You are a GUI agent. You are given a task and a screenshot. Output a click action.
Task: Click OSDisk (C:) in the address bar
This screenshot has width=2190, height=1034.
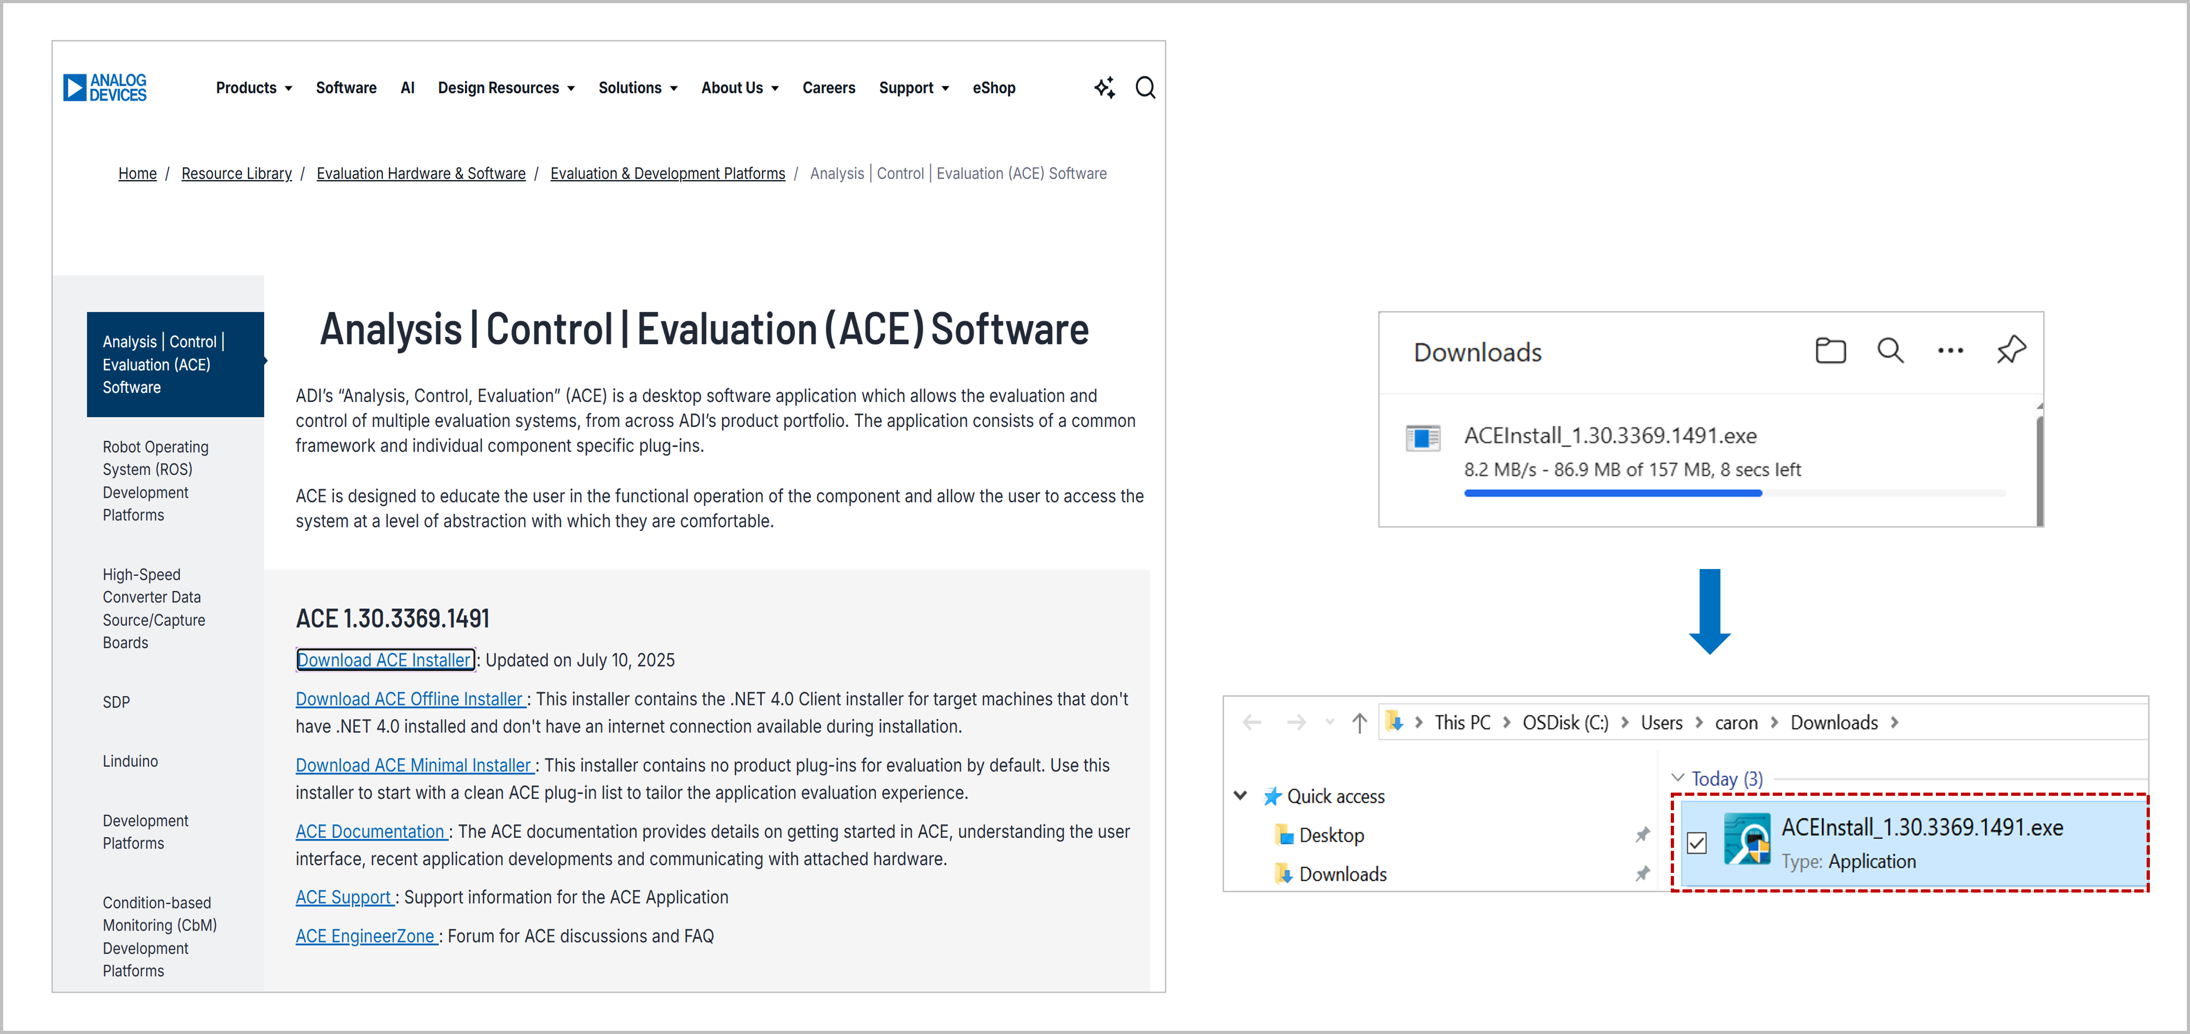coord(1565,723)
